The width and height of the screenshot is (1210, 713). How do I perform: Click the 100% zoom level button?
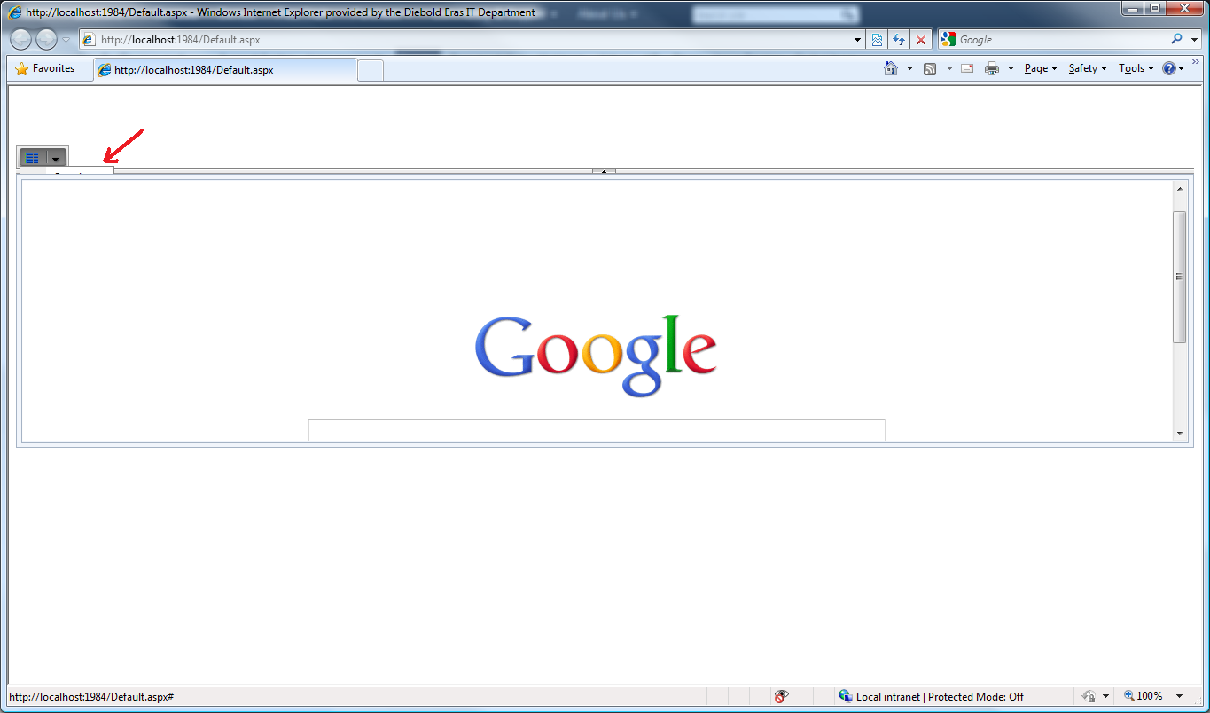(x=1144, y=696)
